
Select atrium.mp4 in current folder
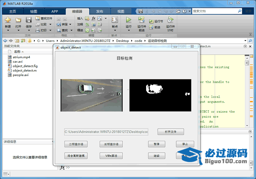[x=21, y=57]
